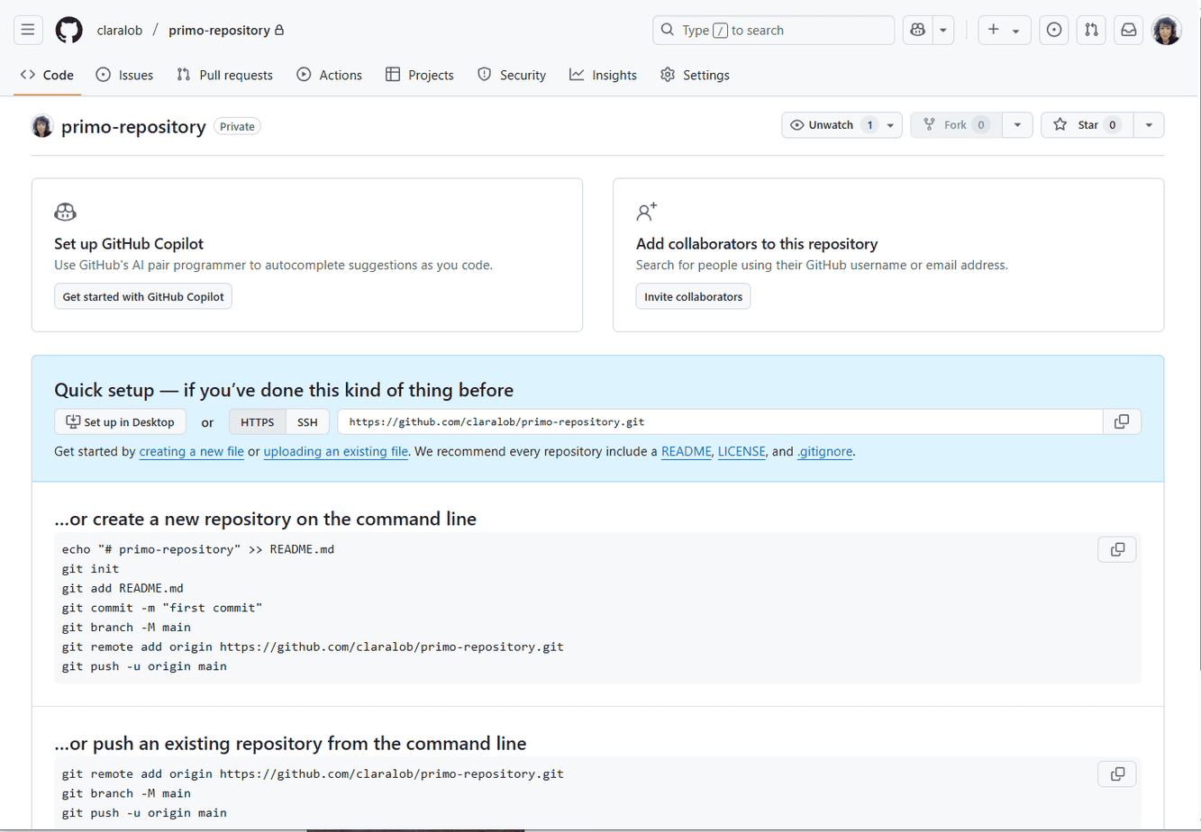Copy the repository clone URL
This screenshot has width=1201, height=832.
[x=1122, y=421]
